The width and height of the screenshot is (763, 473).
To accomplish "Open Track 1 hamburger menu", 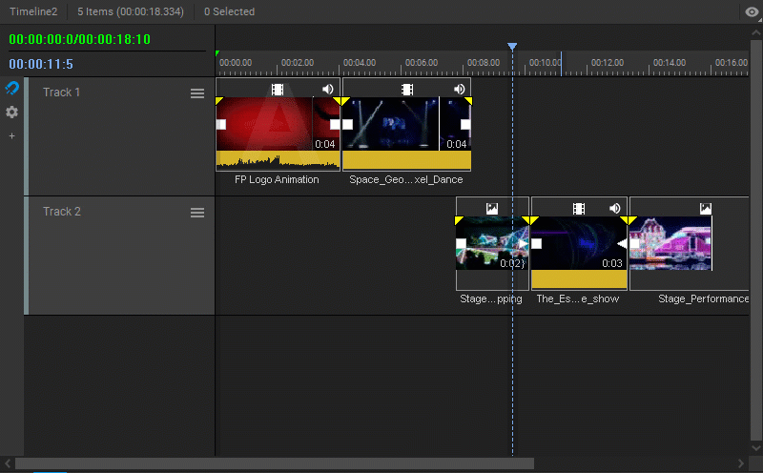I will tap(197, 93).
